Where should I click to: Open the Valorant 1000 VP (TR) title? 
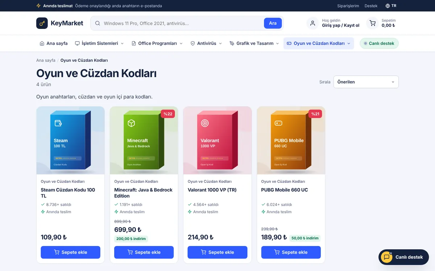point(212,190)
